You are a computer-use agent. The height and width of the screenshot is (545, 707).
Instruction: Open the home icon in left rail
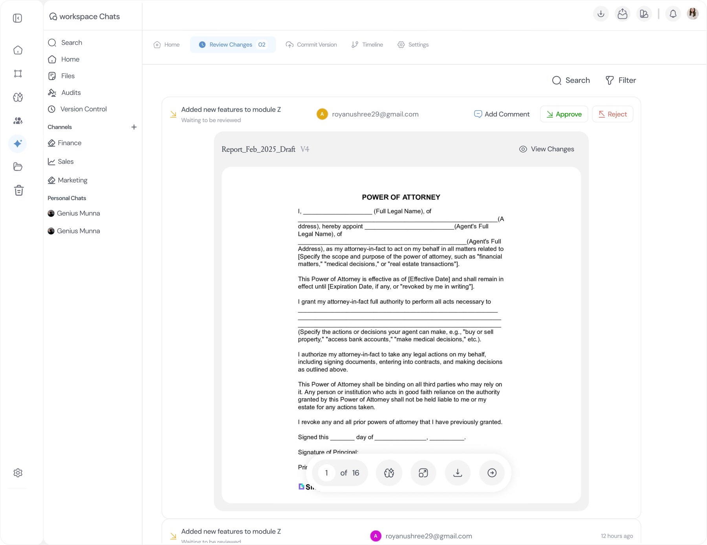click(18, 50)
